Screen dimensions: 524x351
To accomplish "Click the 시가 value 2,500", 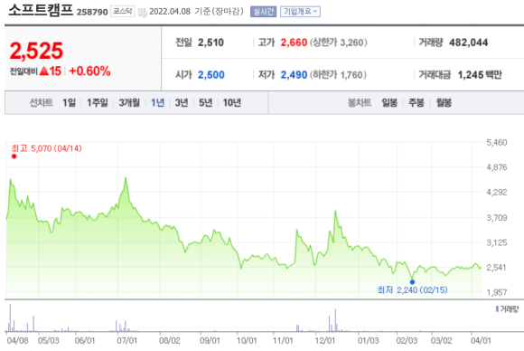I will pyautogui.click(x=211, y=74).
